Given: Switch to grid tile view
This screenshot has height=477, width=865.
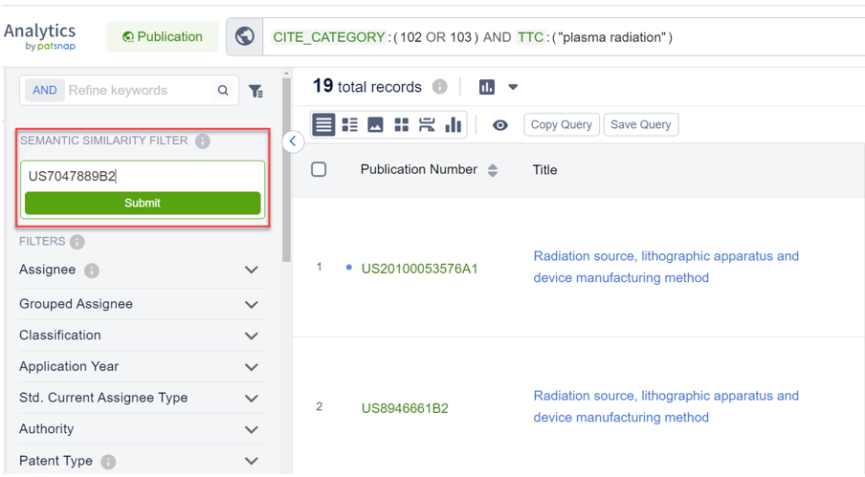Looking at the screenshot, I should point(401,125).
